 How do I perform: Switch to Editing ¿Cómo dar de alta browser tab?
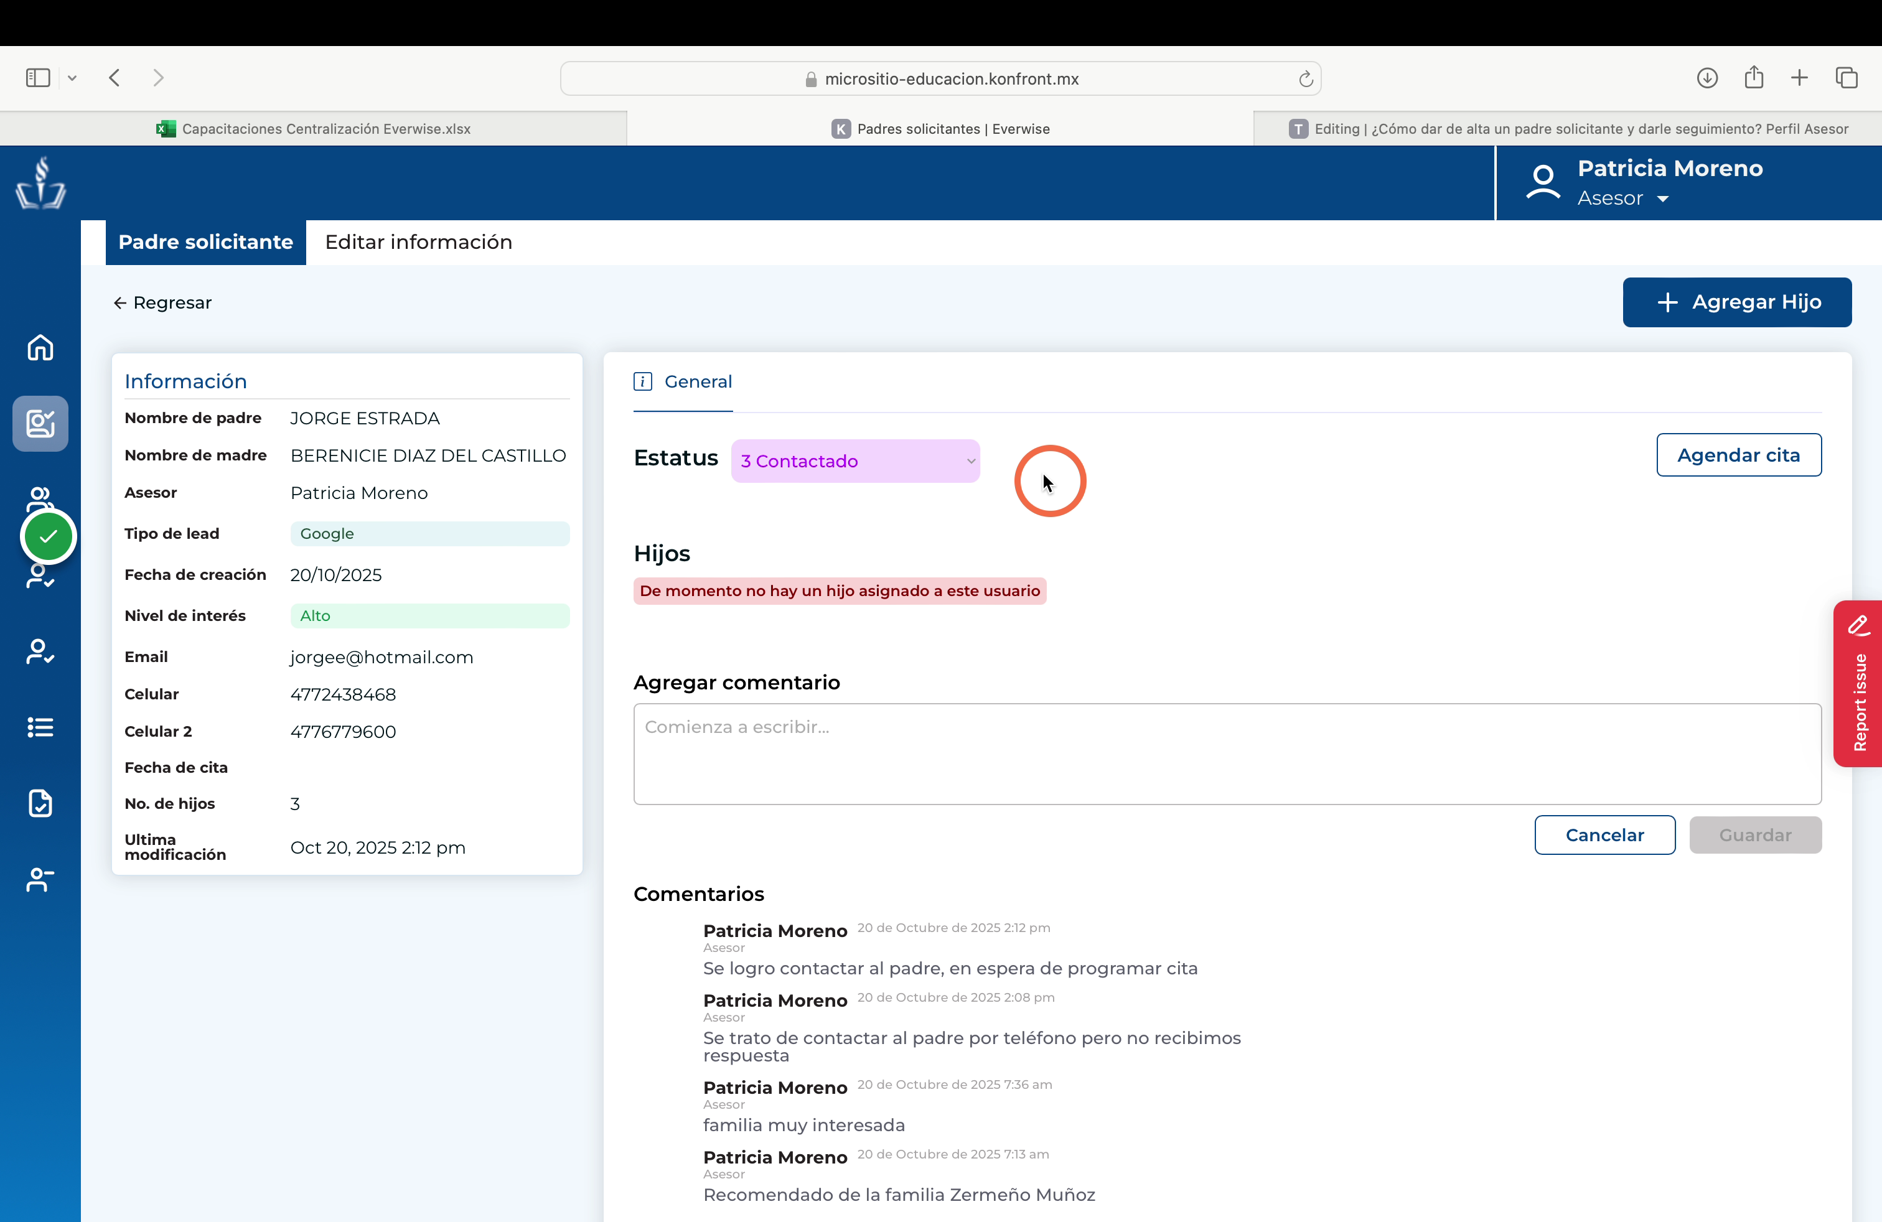point(1568,129)
